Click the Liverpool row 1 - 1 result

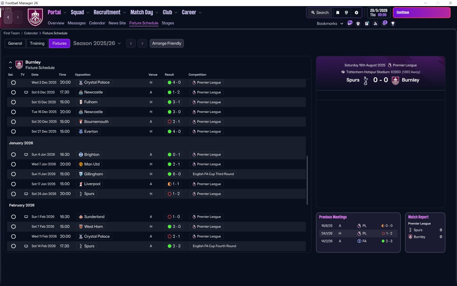[x=174, y=184]
